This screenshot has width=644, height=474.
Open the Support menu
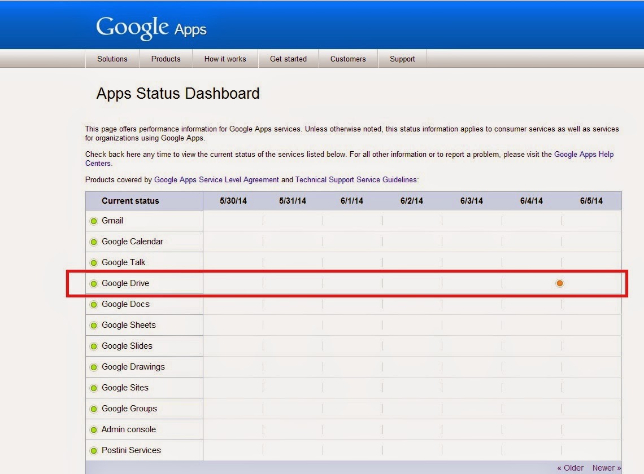(x=402, y=59)
